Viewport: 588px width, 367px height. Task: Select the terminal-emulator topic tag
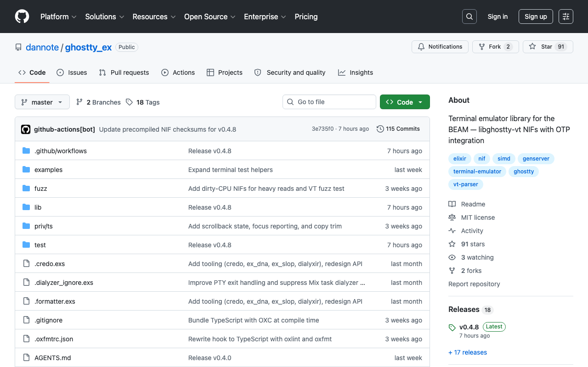(477, 172)
